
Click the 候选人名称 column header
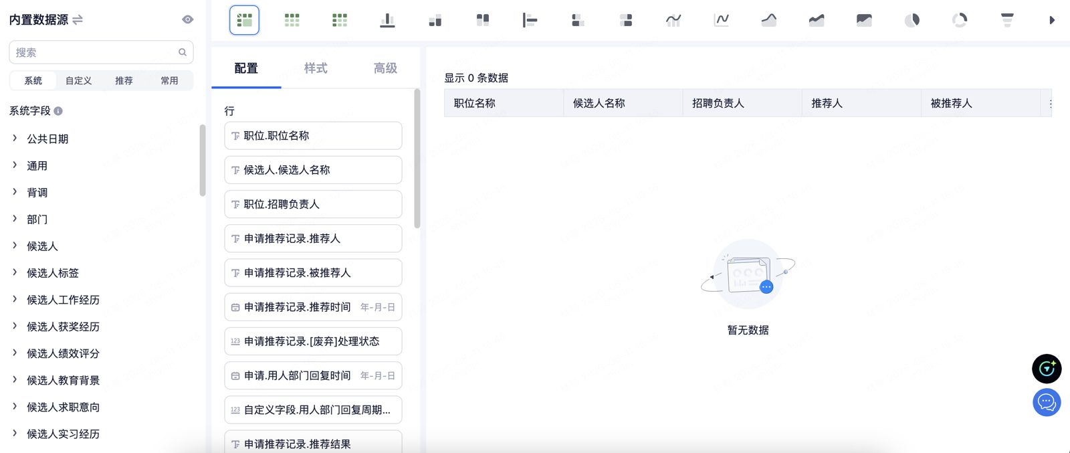(x=623, y=103)
